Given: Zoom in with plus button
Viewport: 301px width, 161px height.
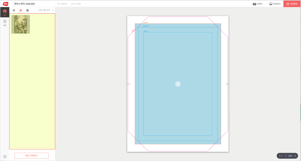Looking at the screenshot, I should click(x=295, y=156).
